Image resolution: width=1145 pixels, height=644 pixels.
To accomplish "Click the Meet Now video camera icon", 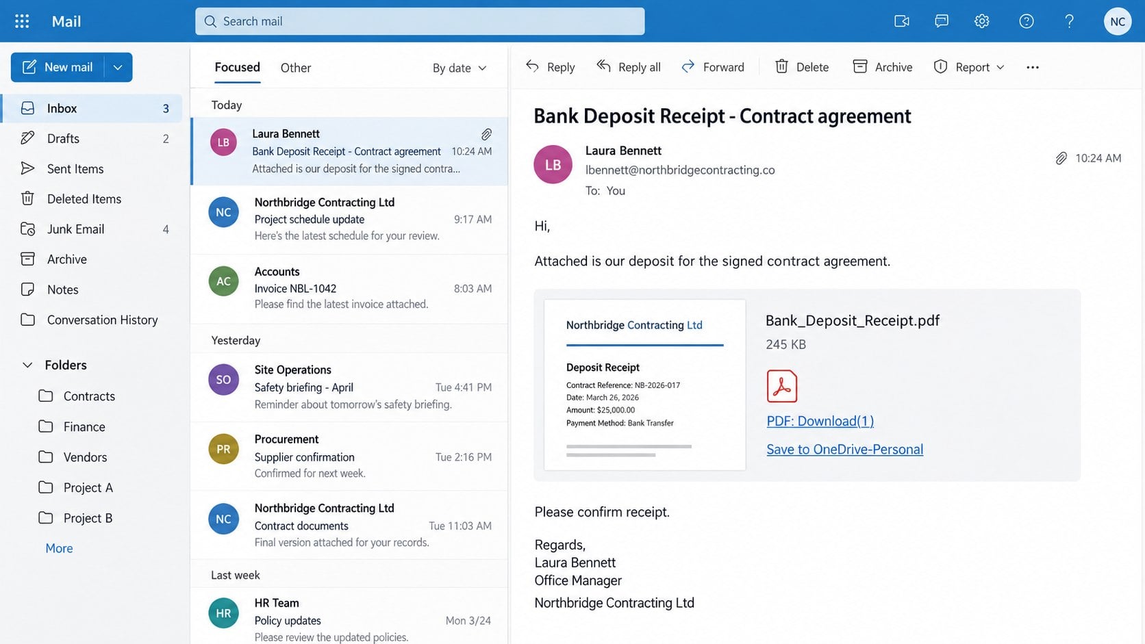I will tap(902, 21).
